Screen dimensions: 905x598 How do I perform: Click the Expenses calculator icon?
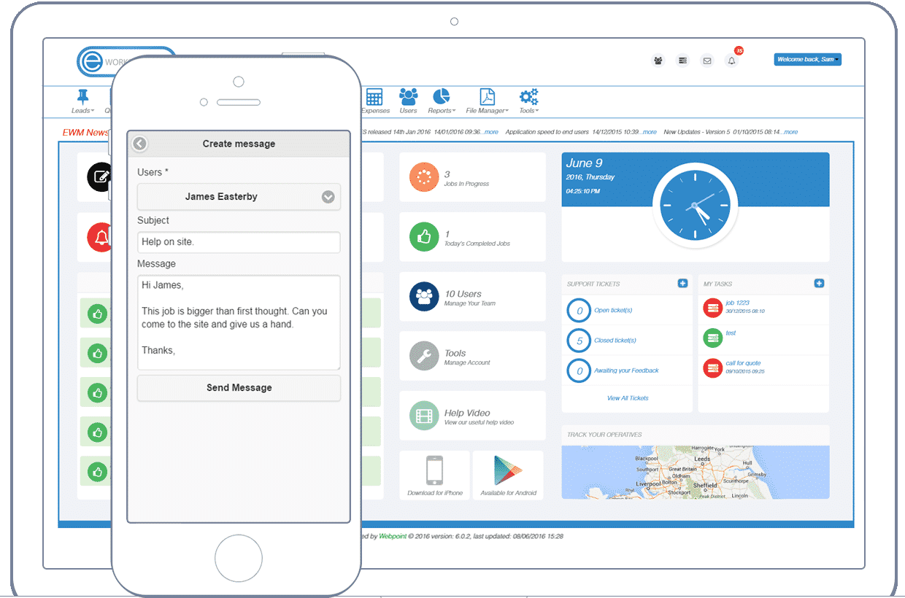[374, 97]
